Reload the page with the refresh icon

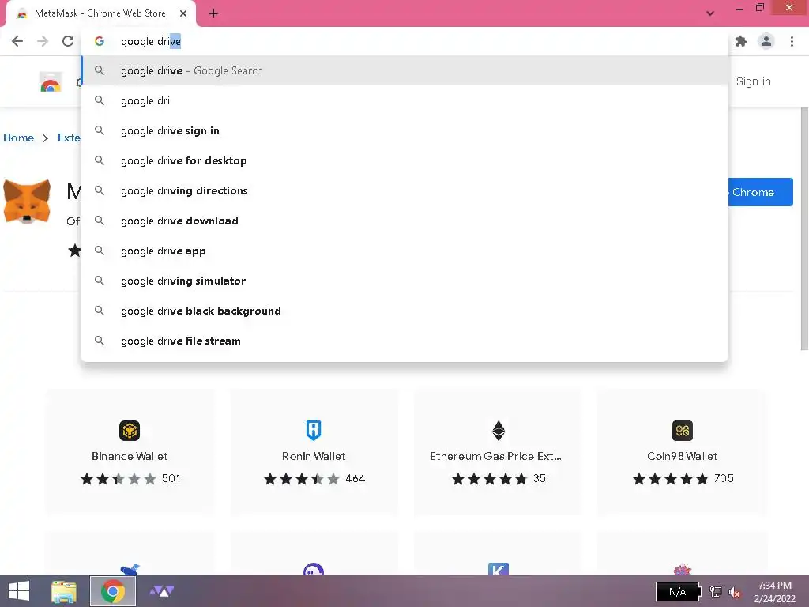point(68,41)
